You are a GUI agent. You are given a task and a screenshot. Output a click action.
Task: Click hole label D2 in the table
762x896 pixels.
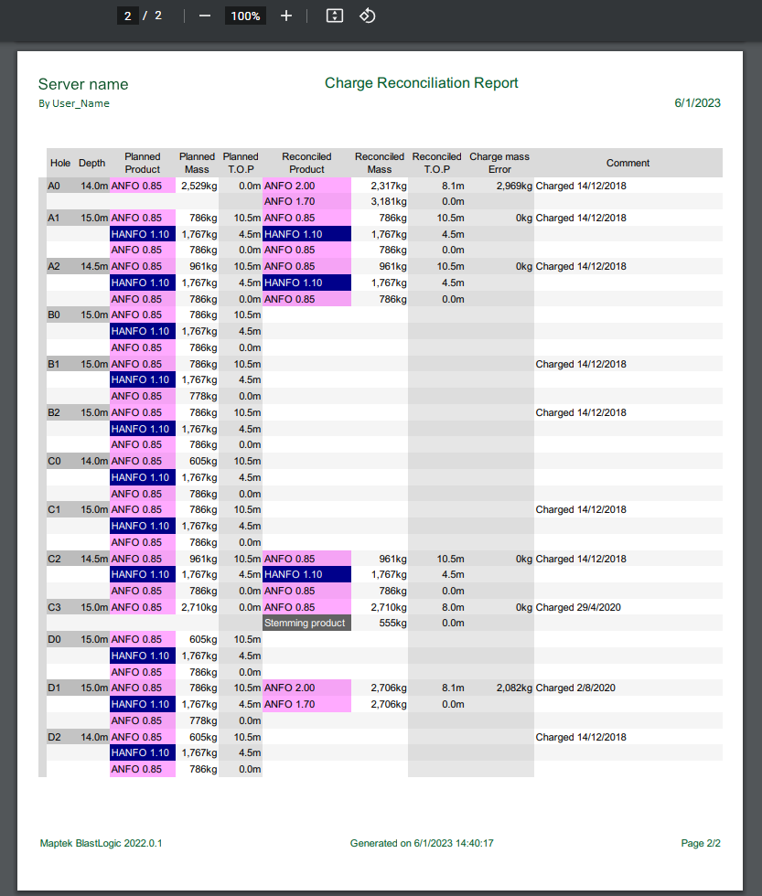54,737
